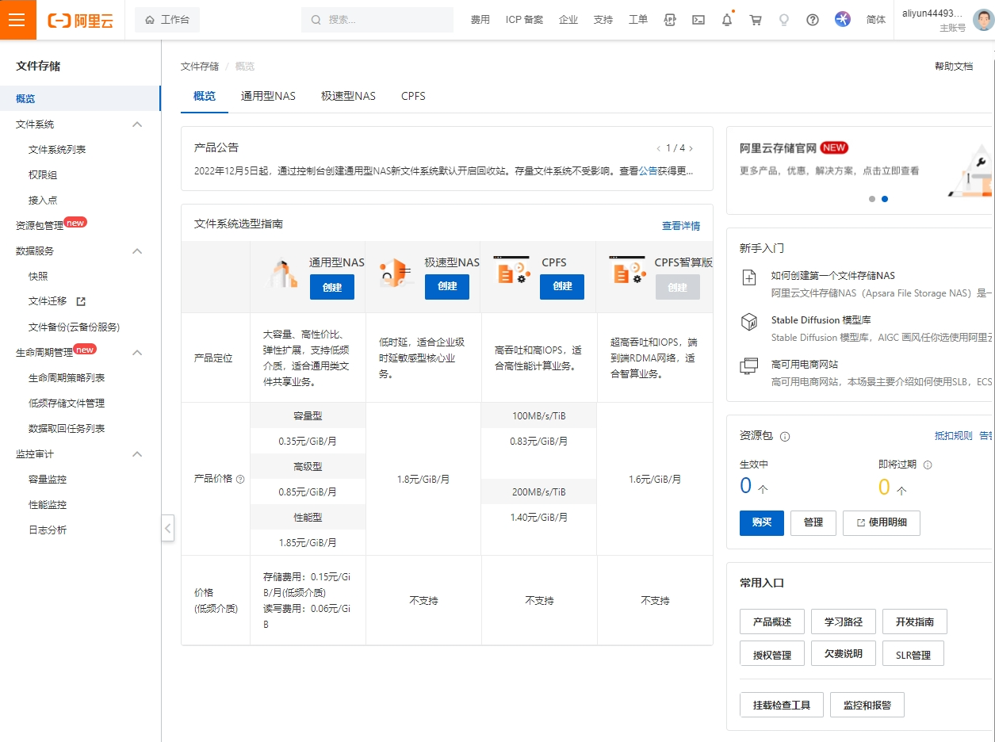The height and width of the screenshot is (742, 995).
Task: Collapse the left sidebar panel handle
Action: [167, 528]
